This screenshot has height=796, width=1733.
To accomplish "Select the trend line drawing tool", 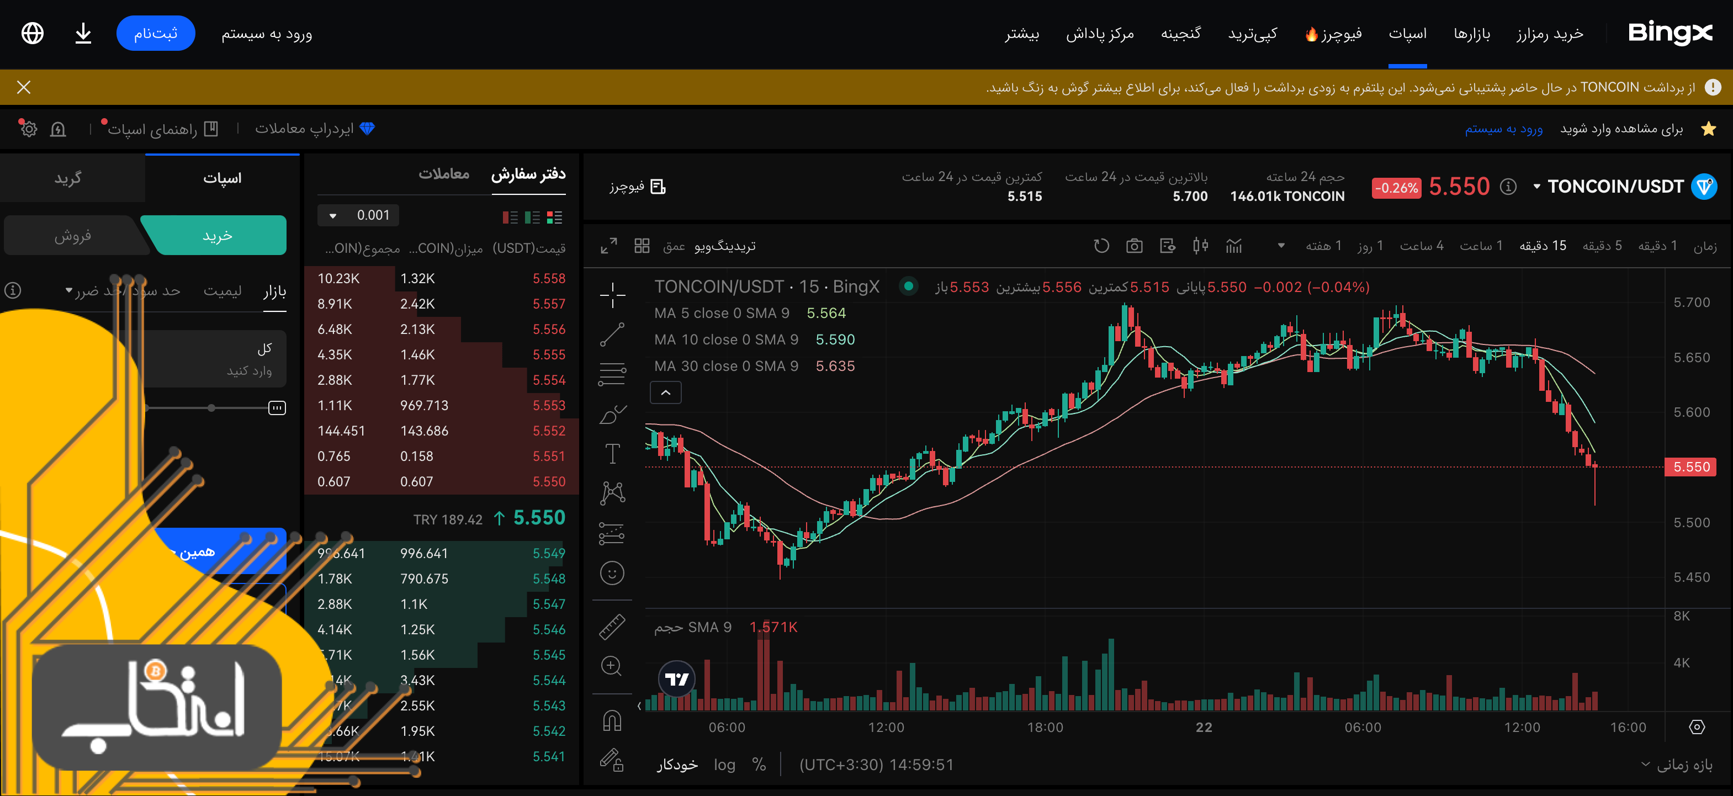I will (x=612, y=334).
